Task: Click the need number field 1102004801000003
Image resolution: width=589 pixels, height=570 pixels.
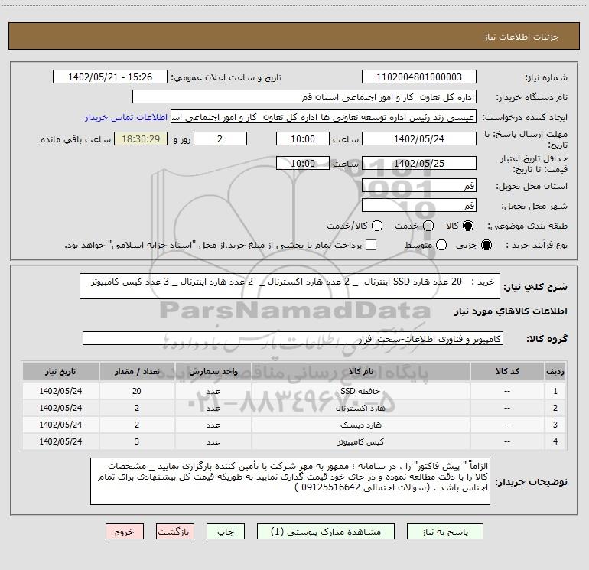Action: click(x=419, y=77)
